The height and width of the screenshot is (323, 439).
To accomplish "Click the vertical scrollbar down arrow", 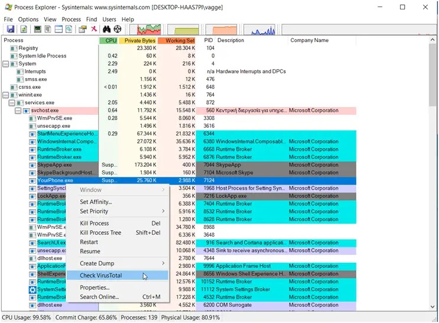I will [433, 307].
